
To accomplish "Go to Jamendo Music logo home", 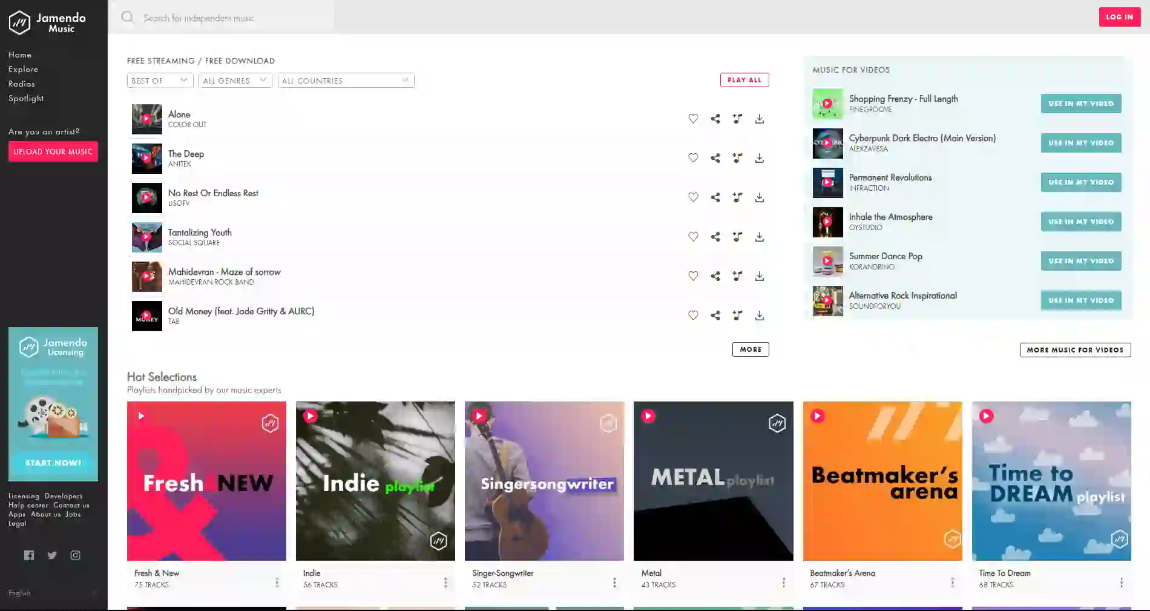I will point(47,22).
